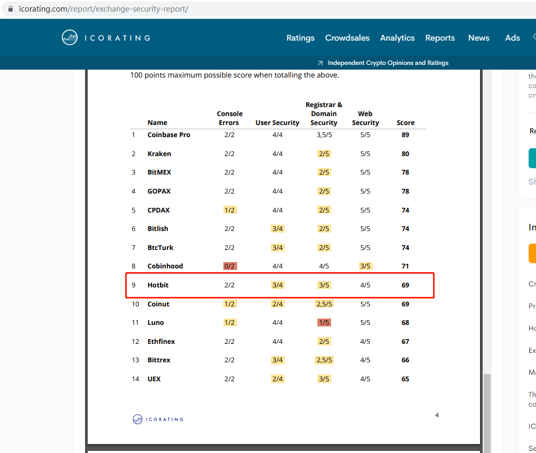Click the Hotbit name in the highlighted row

coord(158,285)
